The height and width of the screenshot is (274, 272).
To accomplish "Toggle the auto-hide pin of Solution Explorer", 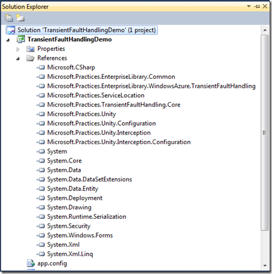I will 257,7.
